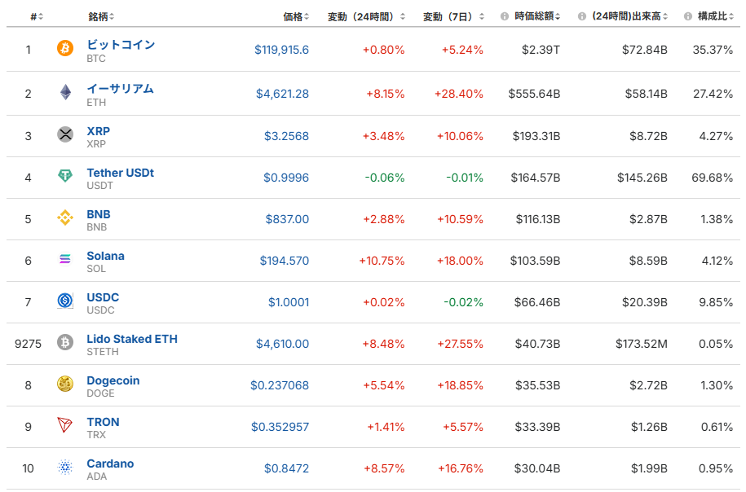Screen dimensions: 746x492
Task: Click the info icon beside 構成比
Action: [x=688, y=16]
